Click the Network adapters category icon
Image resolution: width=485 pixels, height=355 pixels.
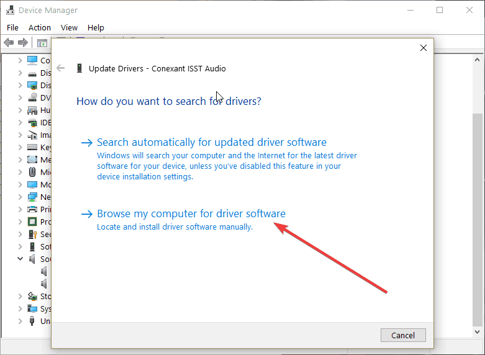[x=32, y=197]
